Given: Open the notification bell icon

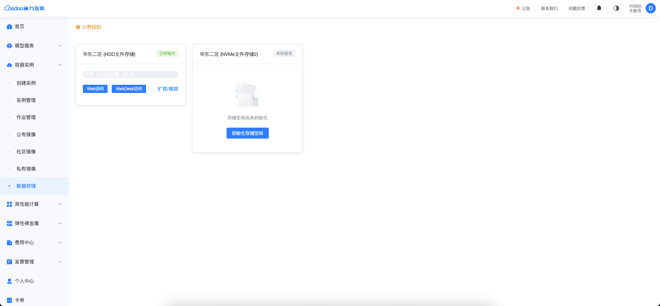Looking at the screenshot, I should click(599, 8).
